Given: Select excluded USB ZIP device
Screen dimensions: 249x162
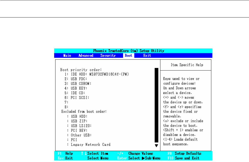Looking at the screenshot, I should click(77, 121).
